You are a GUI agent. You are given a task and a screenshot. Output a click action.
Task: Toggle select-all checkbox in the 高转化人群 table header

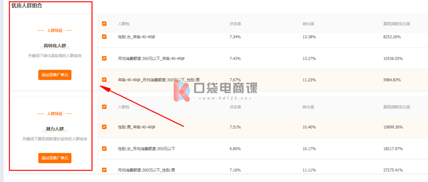(104, 24)
